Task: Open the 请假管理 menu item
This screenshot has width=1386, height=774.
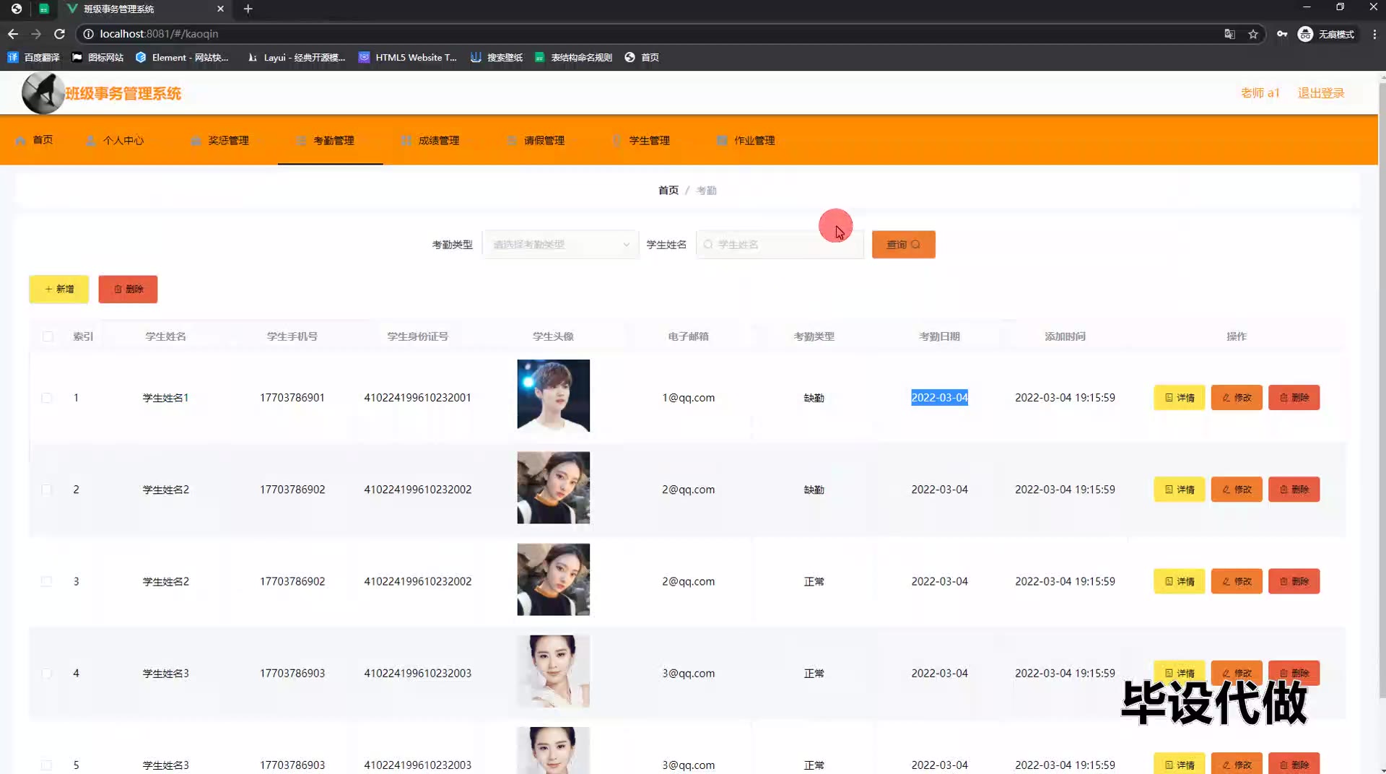Action: 536,140
